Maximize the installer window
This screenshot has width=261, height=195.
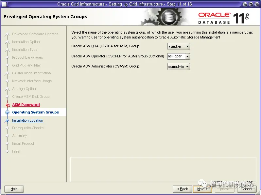(251, 4)
